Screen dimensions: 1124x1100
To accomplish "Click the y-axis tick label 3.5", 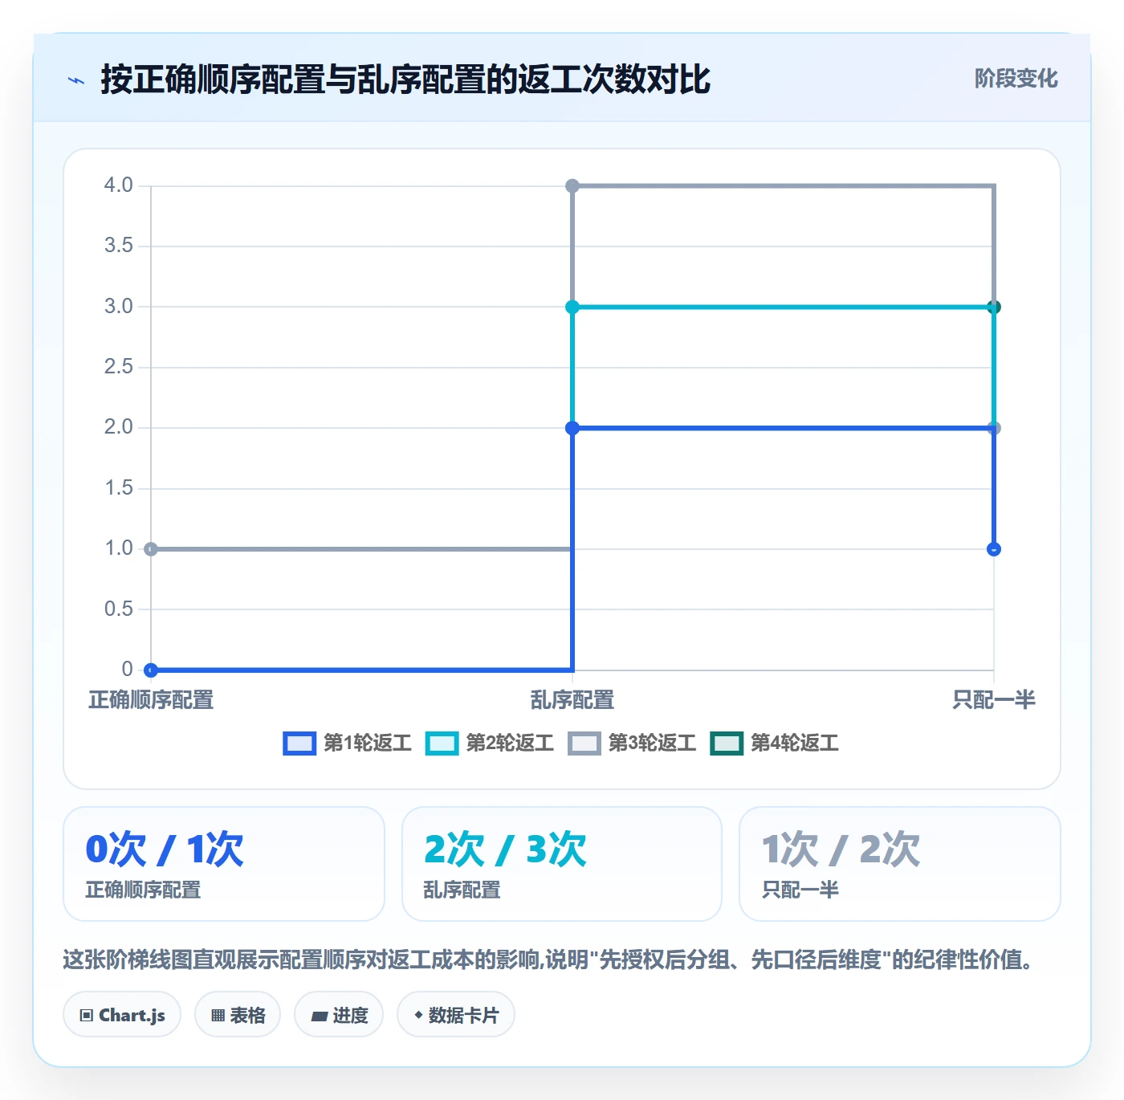I will [119, 246].
